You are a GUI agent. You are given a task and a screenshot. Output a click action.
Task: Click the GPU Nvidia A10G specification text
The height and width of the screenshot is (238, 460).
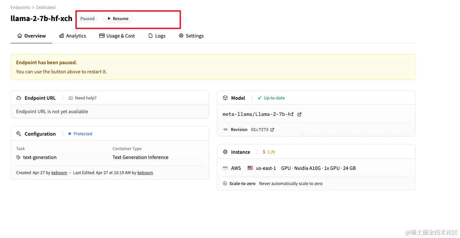[318, 168]
